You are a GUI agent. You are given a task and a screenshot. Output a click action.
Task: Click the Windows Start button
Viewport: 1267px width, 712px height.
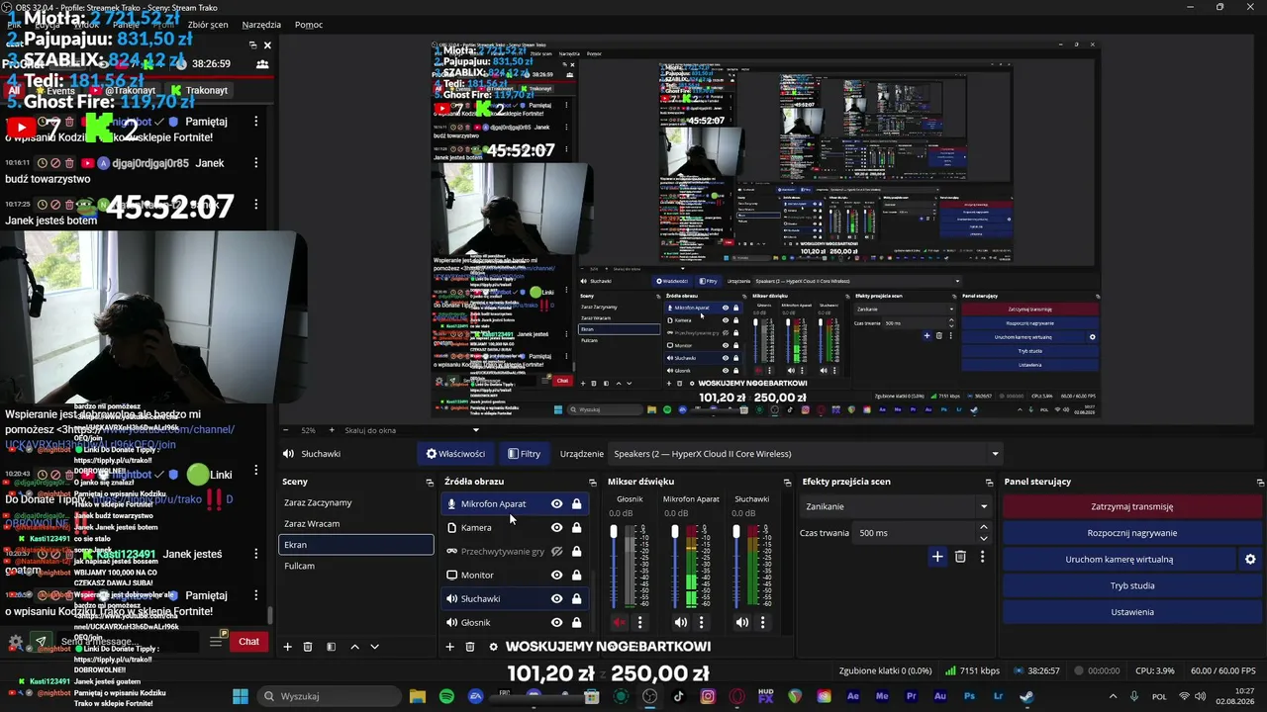pos(241,696)
